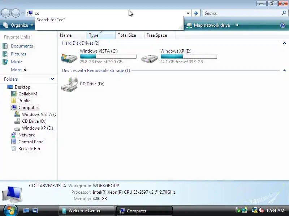Select Computer in the folder tree

tap(28, 107)
